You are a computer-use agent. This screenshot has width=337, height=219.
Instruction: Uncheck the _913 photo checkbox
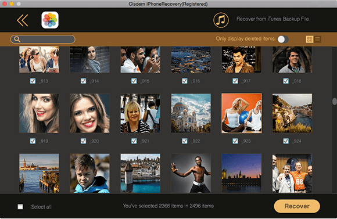[33, 81]
